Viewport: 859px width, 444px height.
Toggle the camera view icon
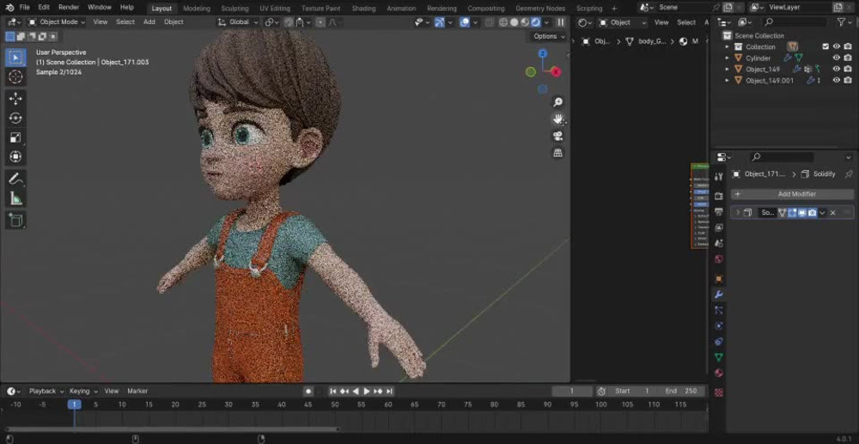pos(557,136)
